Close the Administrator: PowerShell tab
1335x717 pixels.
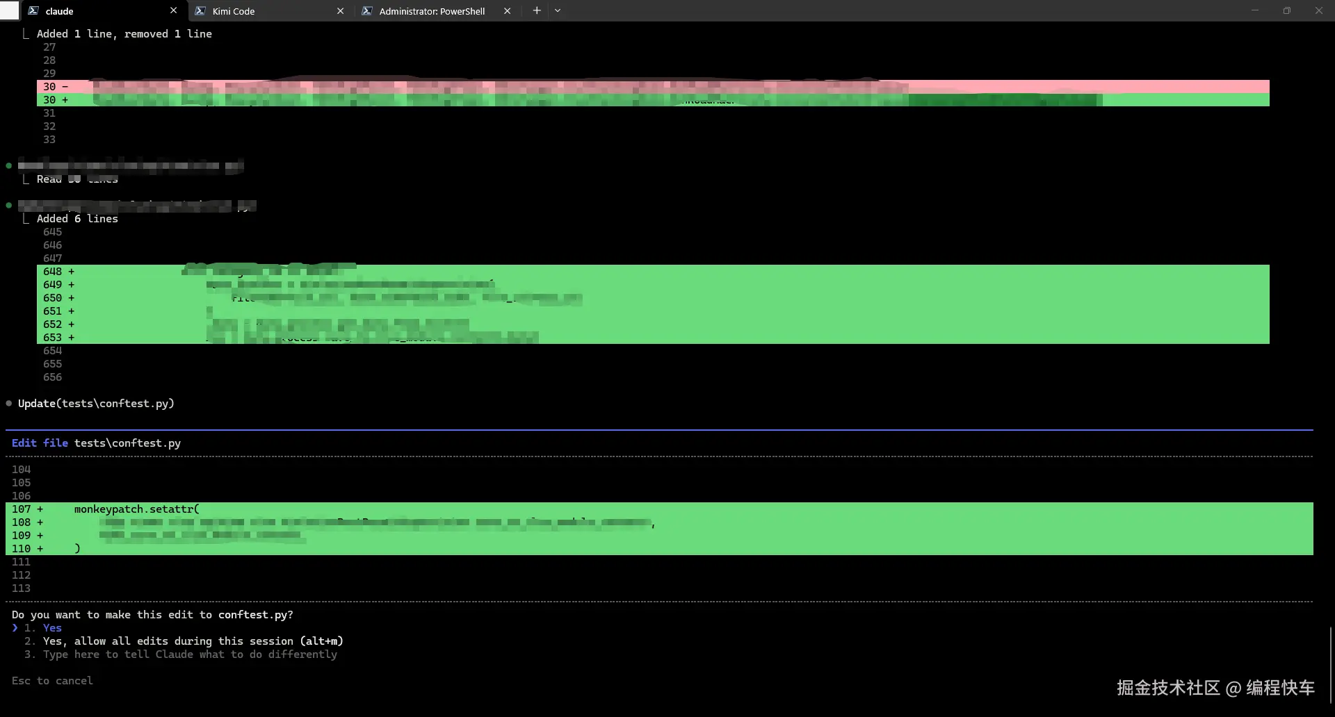click(507, 11)
